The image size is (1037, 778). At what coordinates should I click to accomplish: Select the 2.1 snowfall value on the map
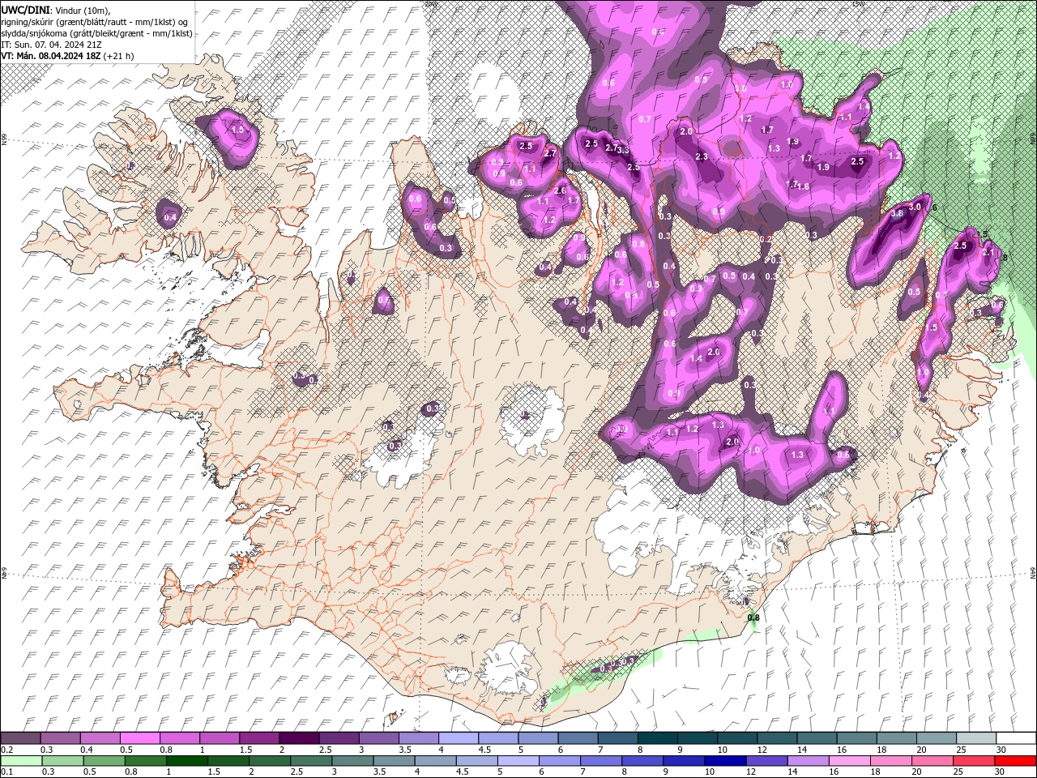point(988,253)
